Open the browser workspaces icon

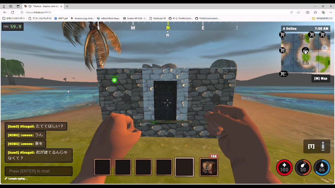(x=11, y=6)
